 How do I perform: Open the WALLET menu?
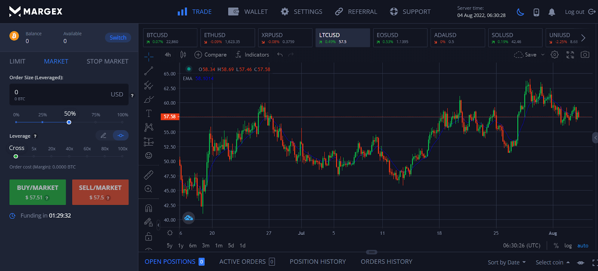click(248, 12)
